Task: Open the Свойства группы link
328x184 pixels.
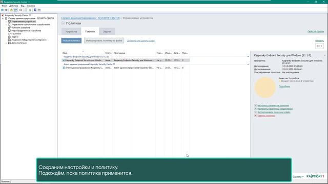Action: [x=316, y=31]
